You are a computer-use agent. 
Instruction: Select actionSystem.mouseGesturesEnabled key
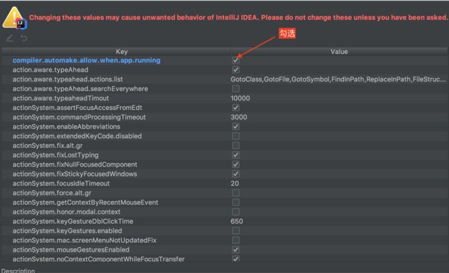[71, 250]
